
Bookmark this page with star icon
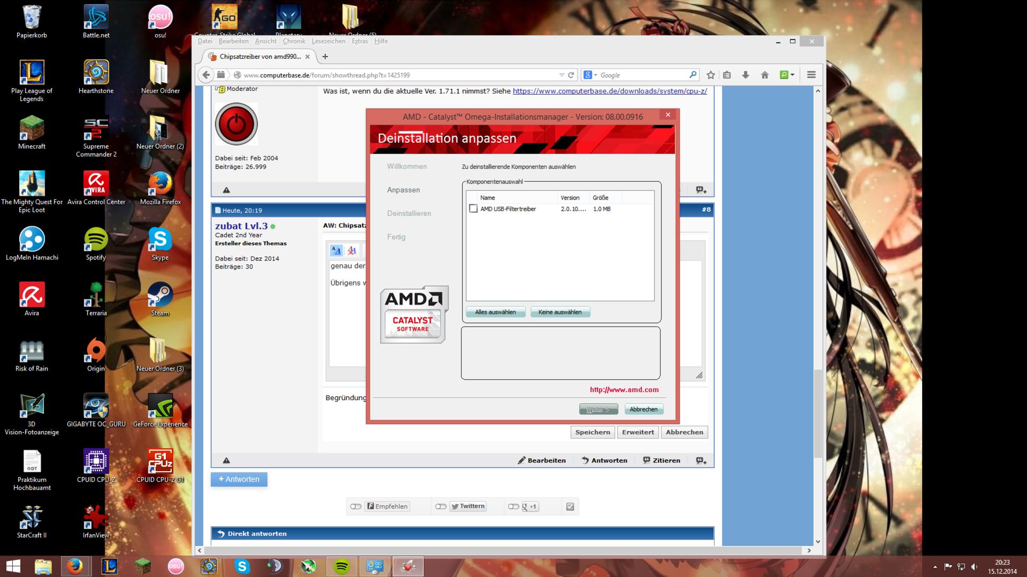(711, 75)
